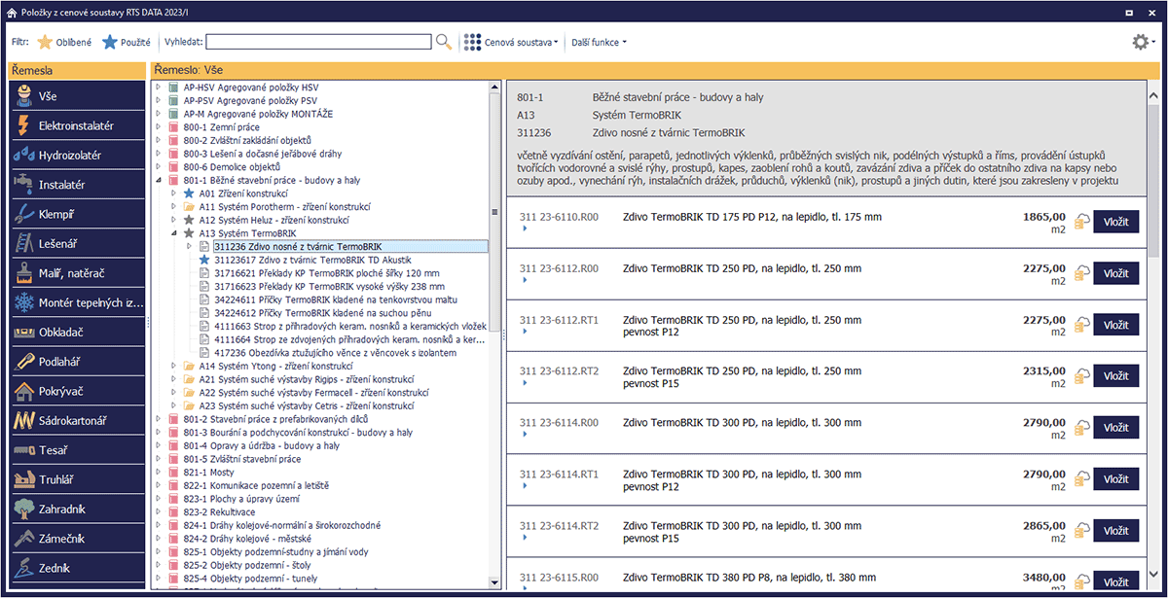This screenshot has width=1168, height=598.
Task: Insert item 311 23-6112.R00 with Vložit
Action: (1115, 274)
